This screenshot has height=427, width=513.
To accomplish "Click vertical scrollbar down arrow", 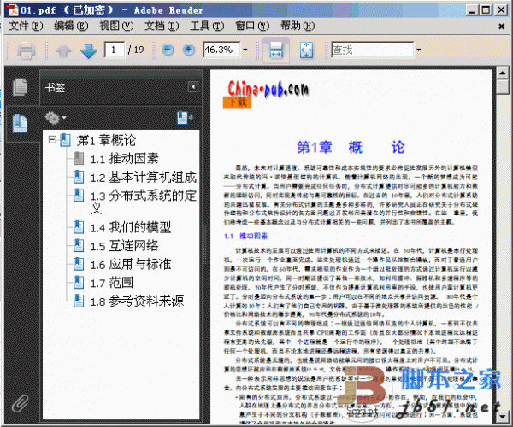I will pos(502,416).
